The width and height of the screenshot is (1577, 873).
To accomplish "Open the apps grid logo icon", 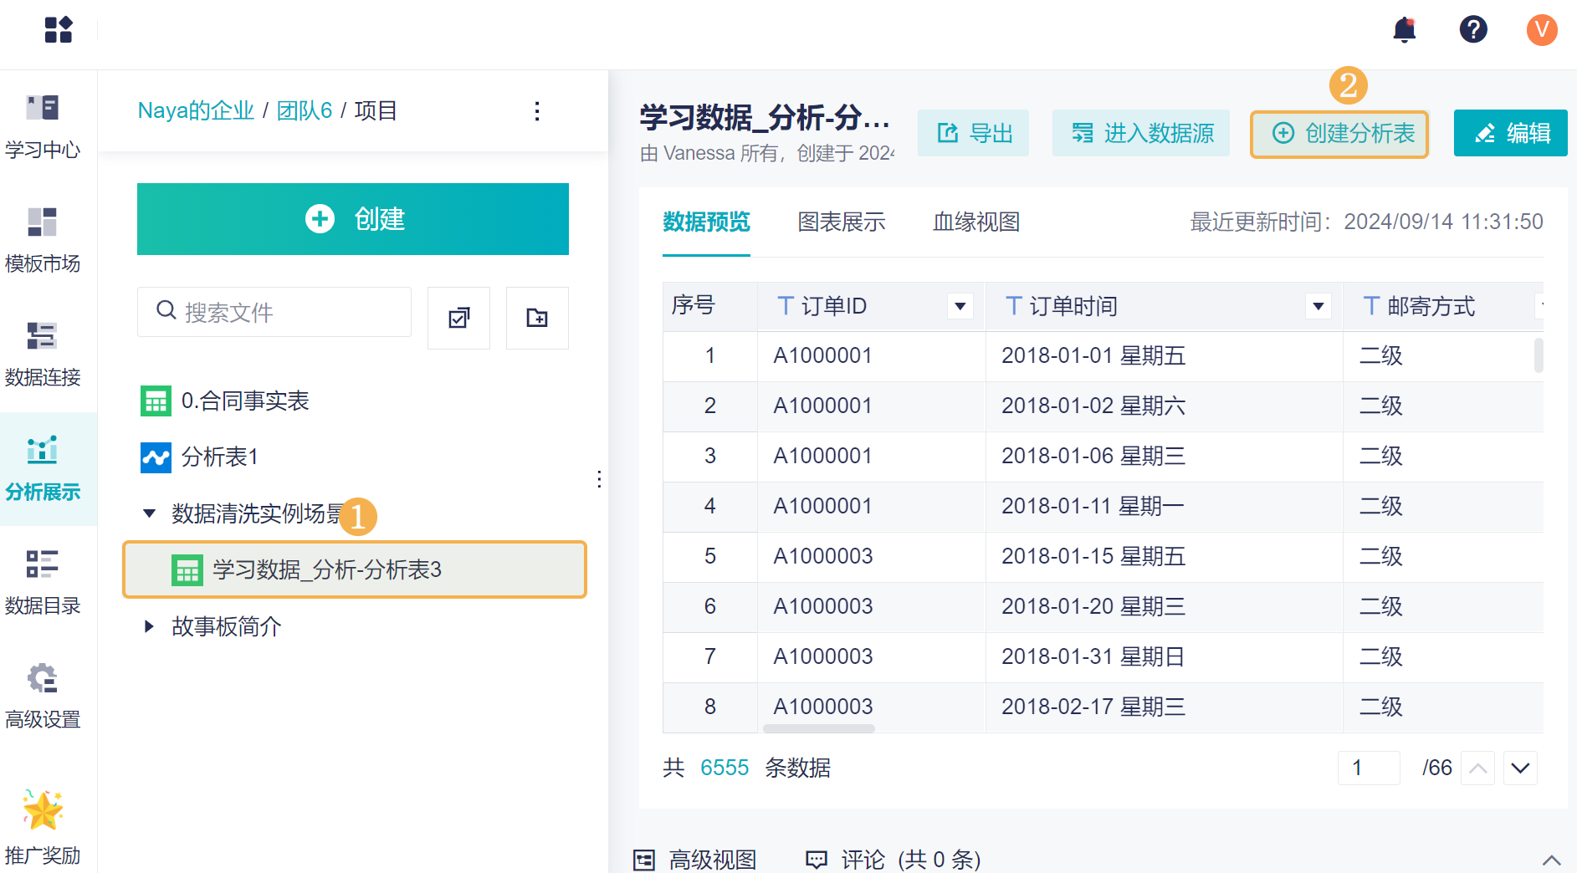I will click(x=59, y=30).
